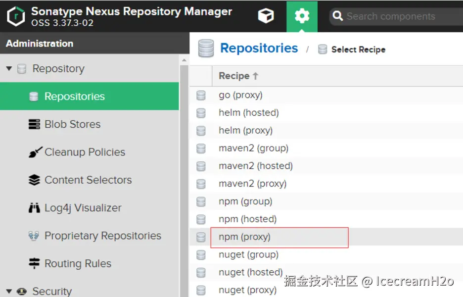Click the Sonatype Nexus hexagon logo
The width and height of the screenshot is (463, 297).
pos(16,16)
